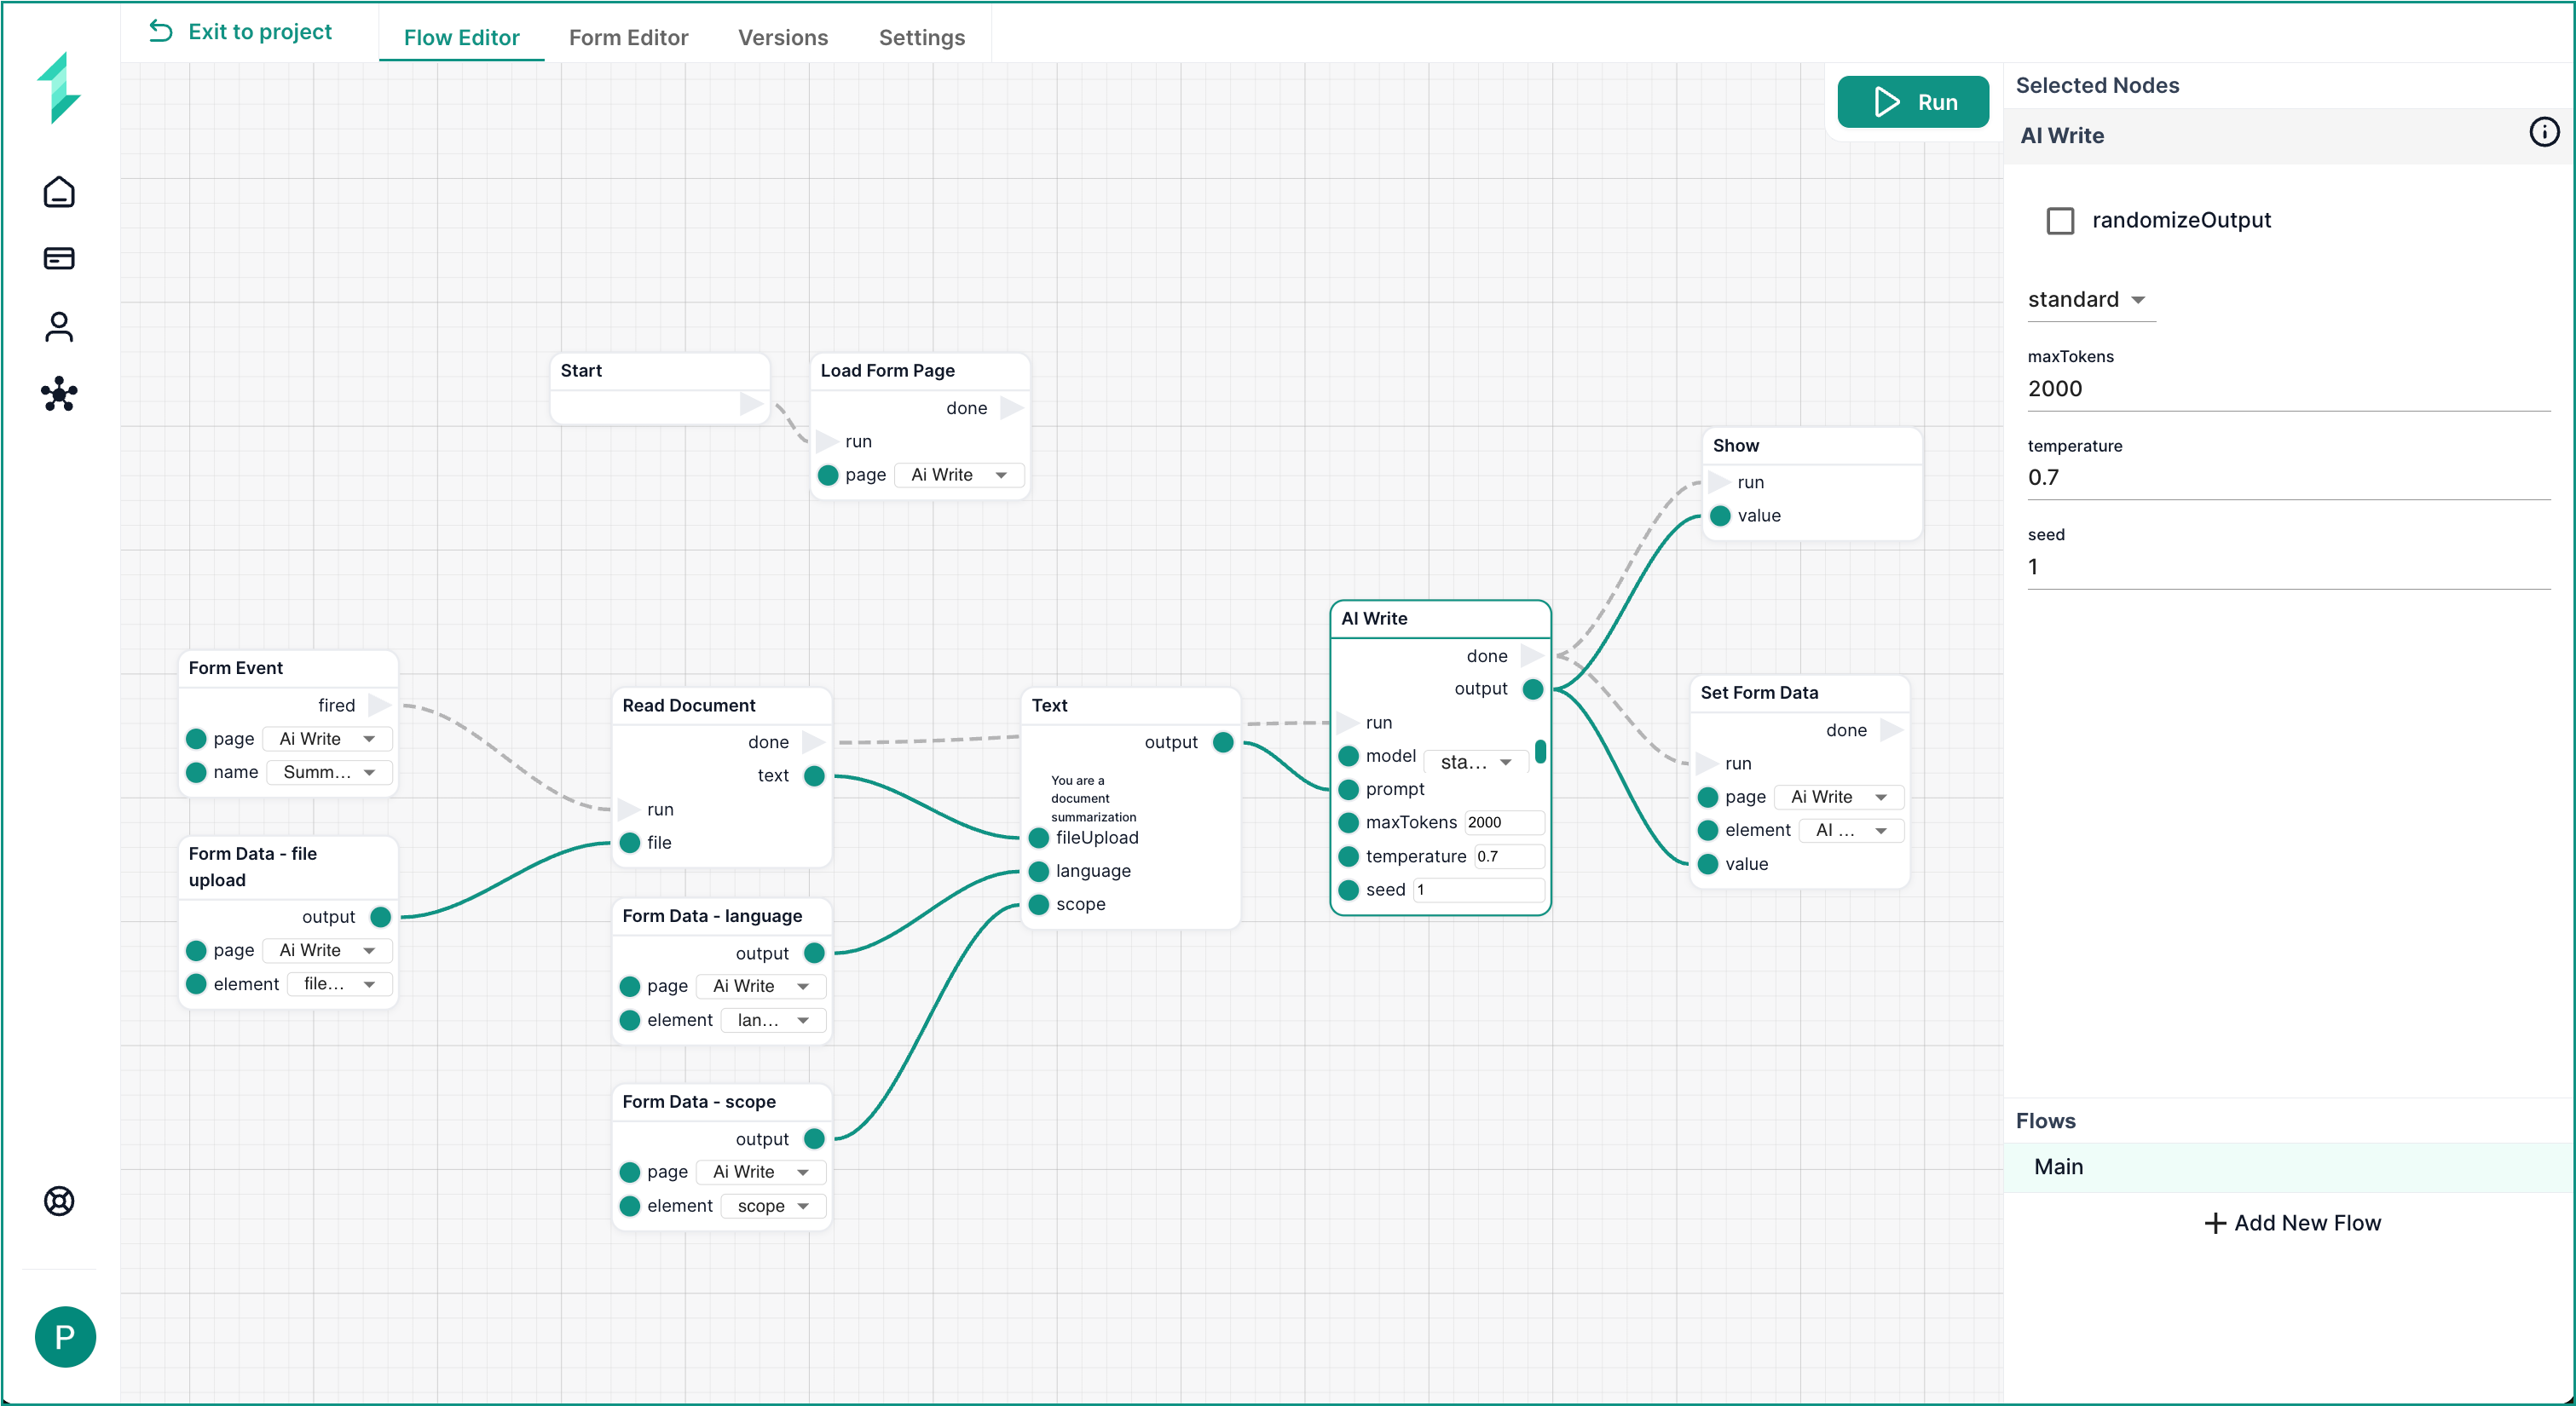Click Text node scope input port
Viewport: 2576px width, 1406px height.
tap(1039, 905)
